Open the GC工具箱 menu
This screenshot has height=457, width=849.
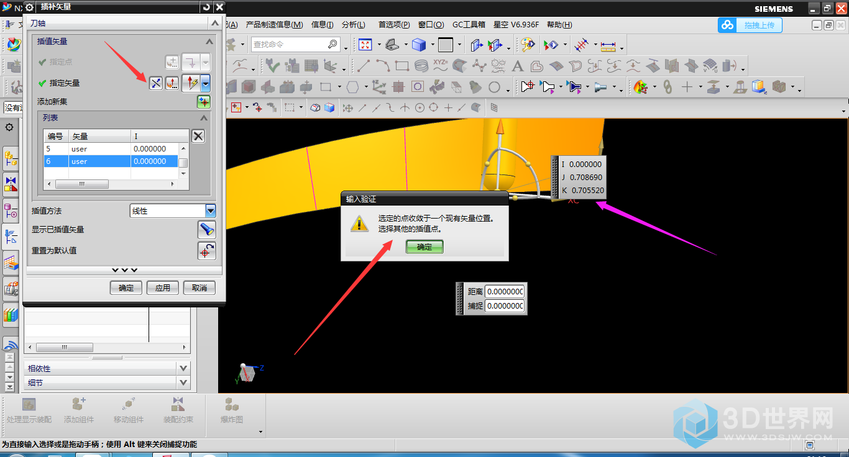[468, 25]
